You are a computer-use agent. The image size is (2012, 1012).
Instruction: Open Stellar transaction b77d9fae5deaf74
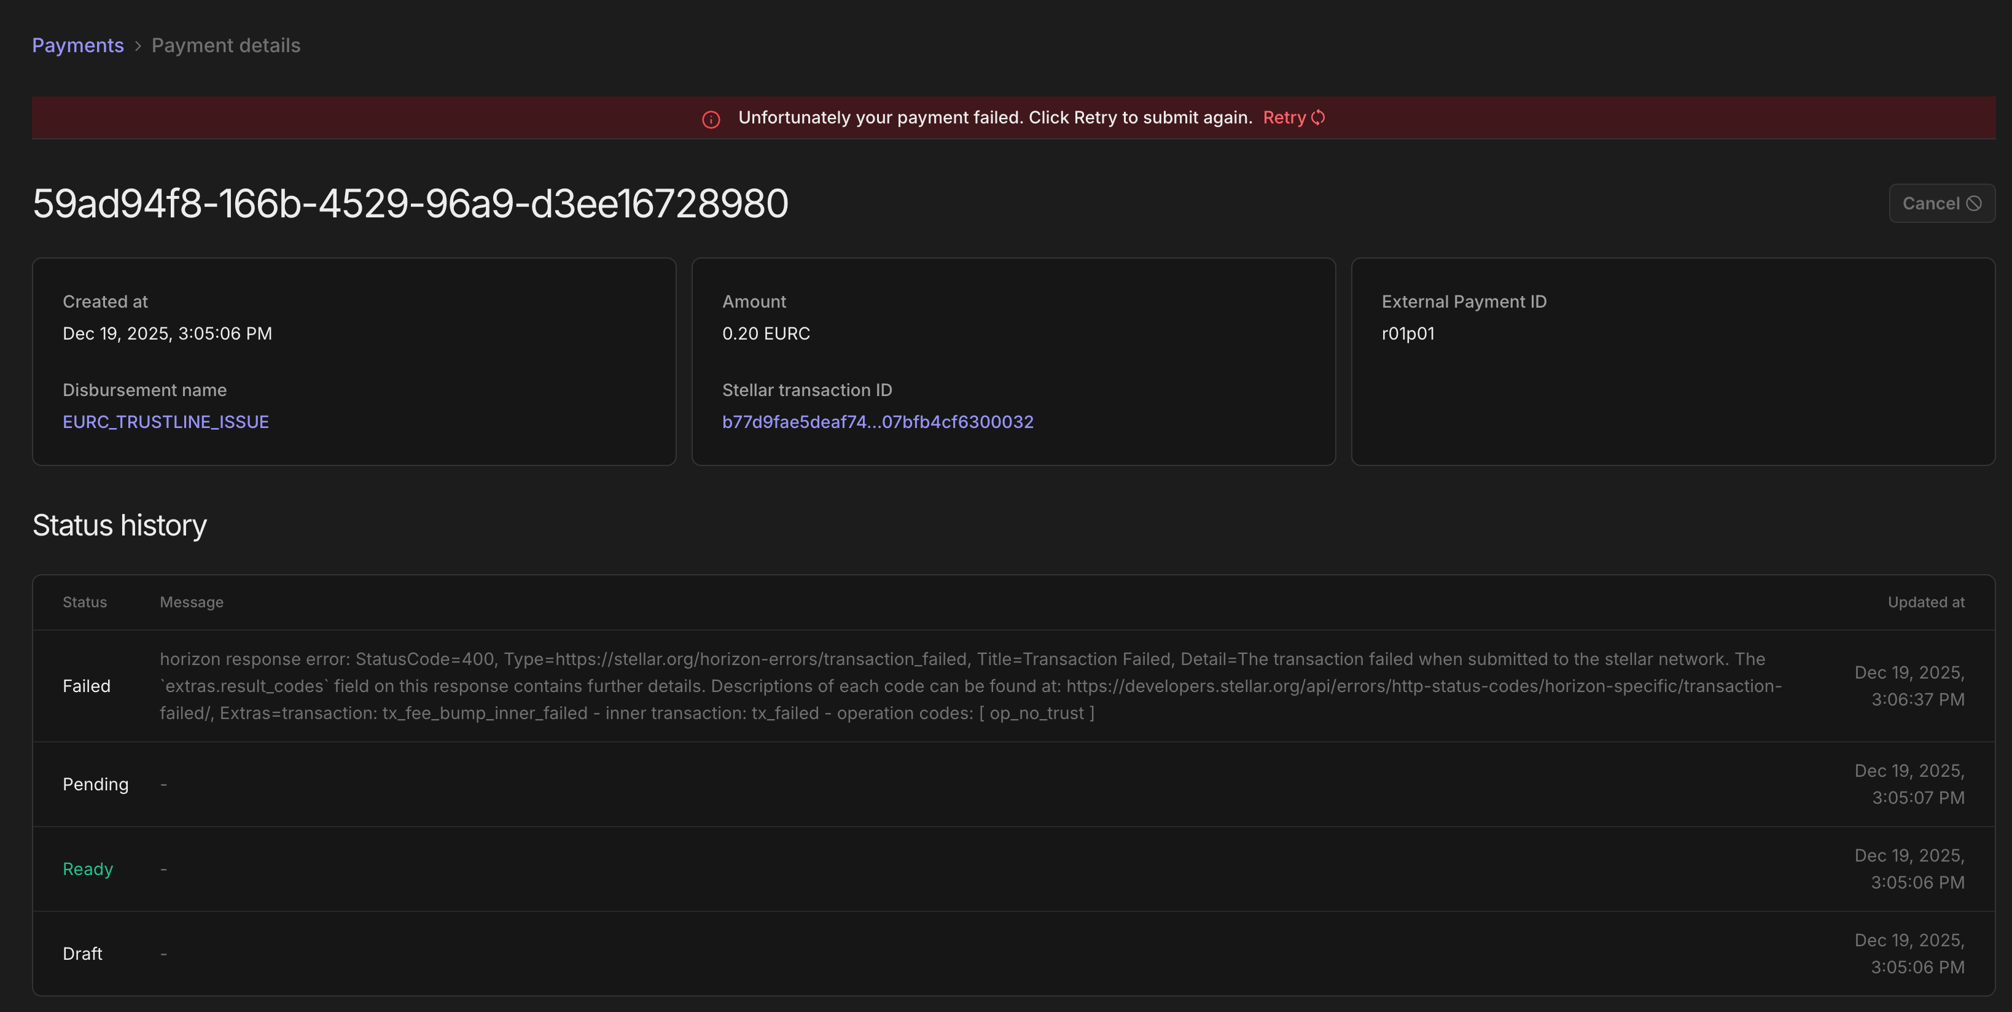877,422
